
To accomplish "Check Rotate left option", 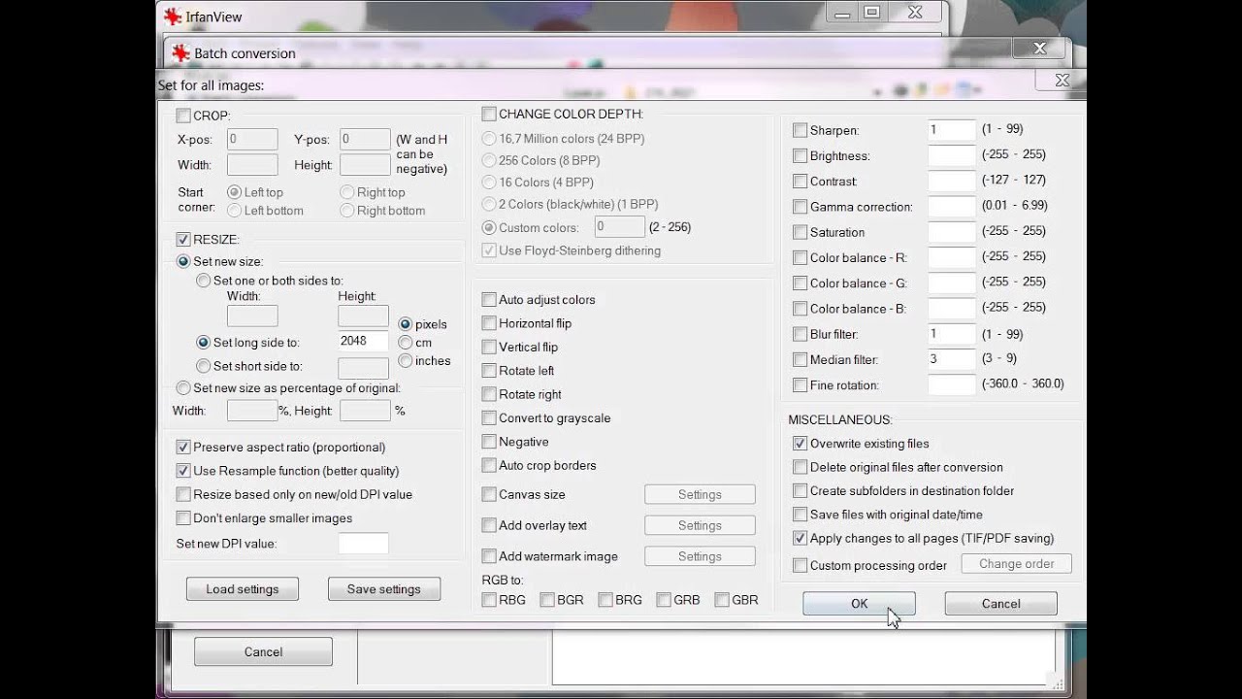I will [x=489, y=371].
